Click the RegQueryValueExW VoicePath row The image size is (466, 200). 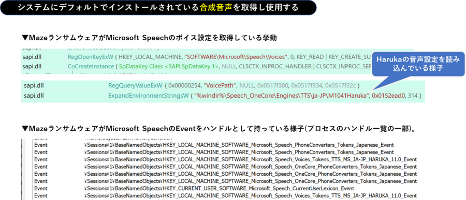pyautogui.click(x=223, y=86)
